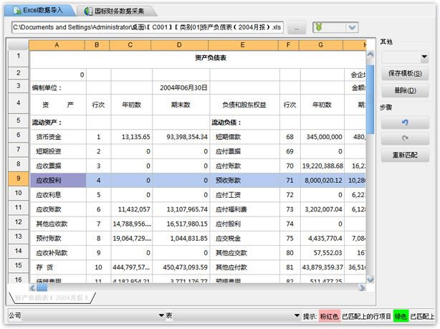
Task: Click the 预收账款 cell
Action: pos(244,180)
